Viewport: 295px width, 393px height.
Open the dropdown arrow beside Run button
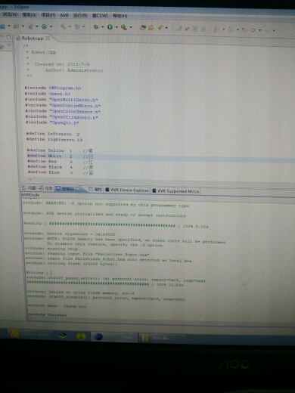tap(116, 27)
